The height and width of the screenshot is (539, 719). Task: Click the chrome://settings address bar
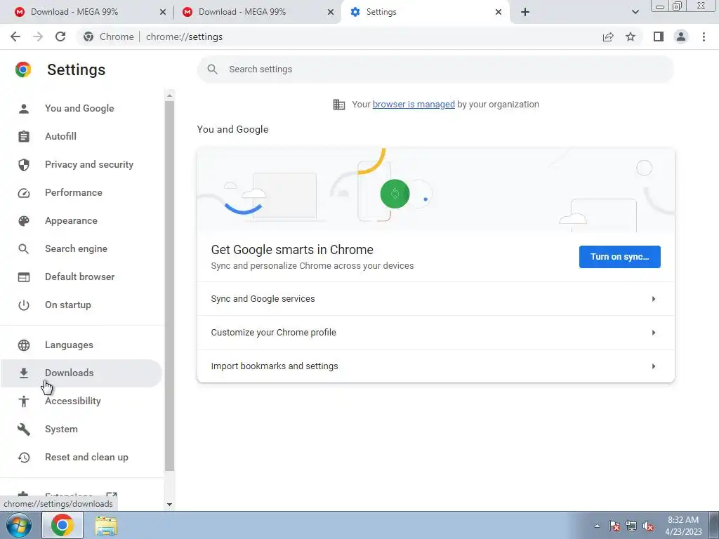coord(185,36)
